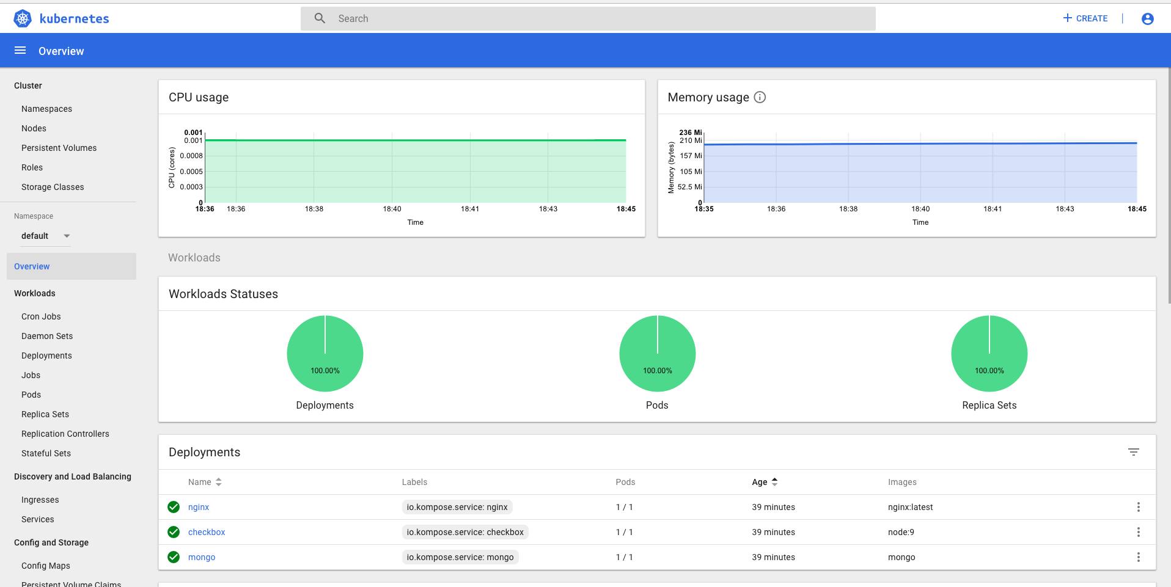Viewport: 1171px width, 587px height.
Task: Click the Cluster section heading
Action: pyautogui.click(x=28, y=86)
